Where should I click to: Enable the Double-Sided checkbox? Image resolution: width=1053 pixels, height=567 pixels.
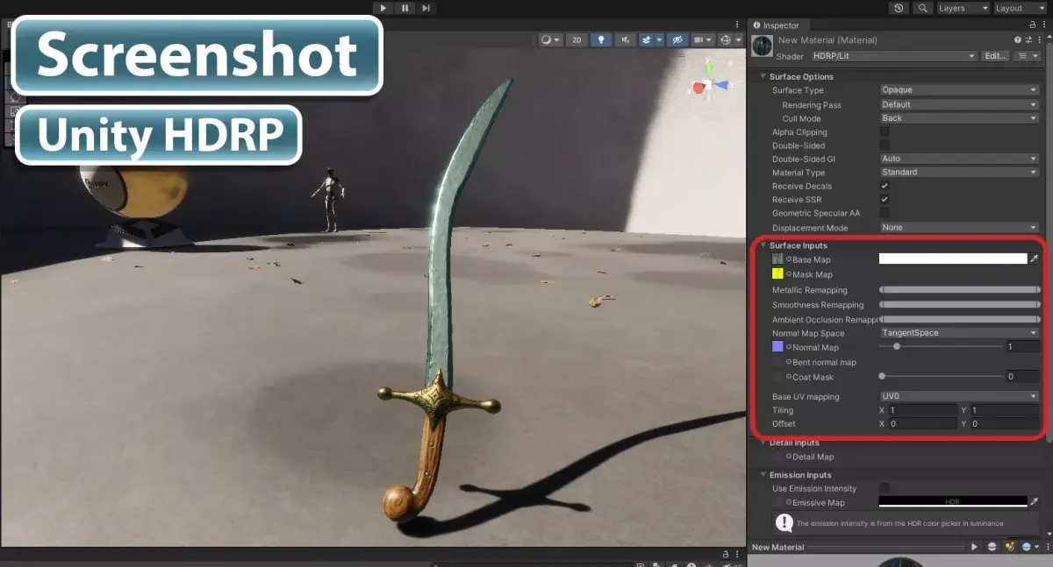(x=885, y=145)
